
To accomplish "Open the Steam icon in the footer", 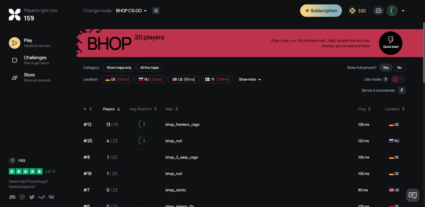I will [x=42, y=197].
